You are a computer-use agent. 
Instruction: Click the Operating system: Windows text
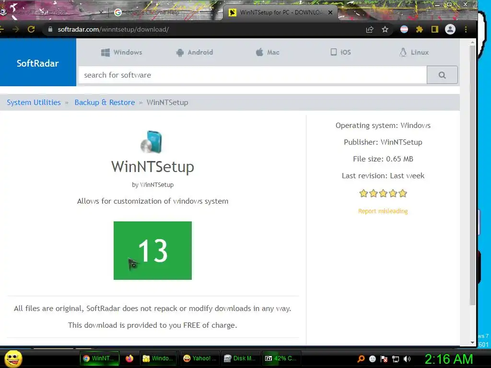[x=383, y=126]
